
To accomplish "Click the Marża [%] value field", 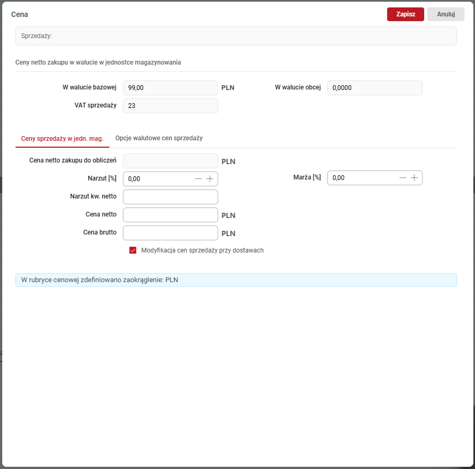I will pyautogui.click(x=362, y=178).
